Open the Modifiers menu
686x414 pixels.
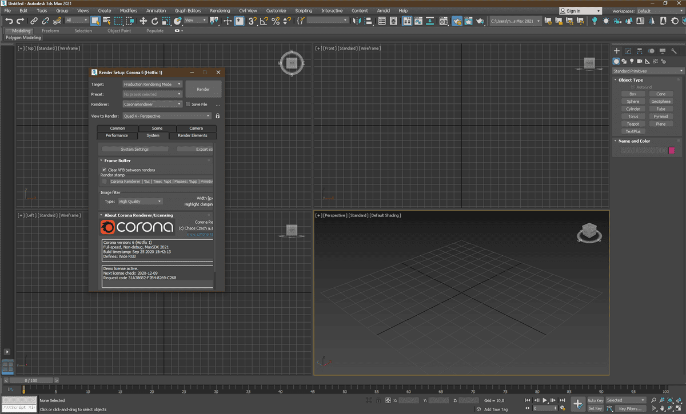129,11
